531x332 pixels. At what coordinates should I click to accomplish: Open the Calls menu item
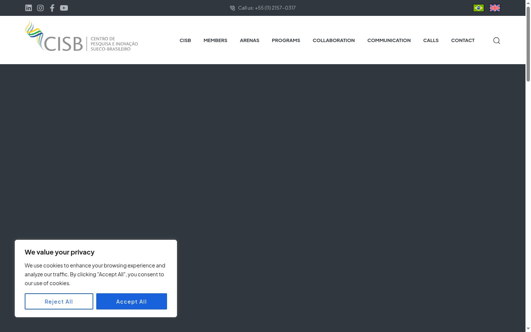click(x=431, y=40)
